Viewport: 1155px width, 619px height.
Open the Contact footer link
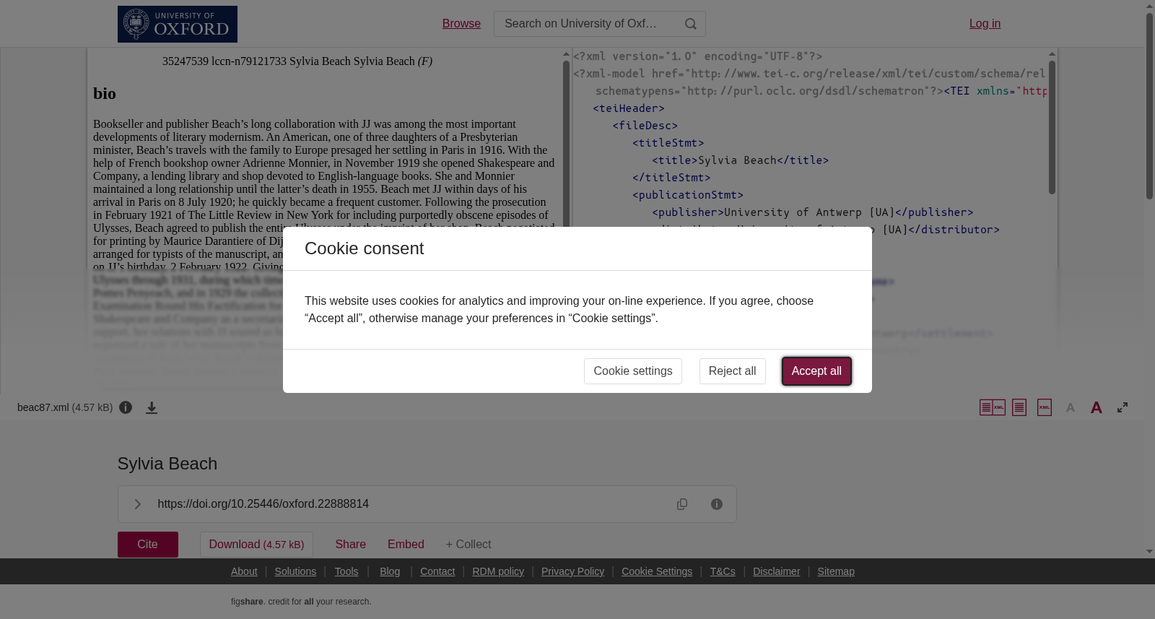click(x=437, y=571)
